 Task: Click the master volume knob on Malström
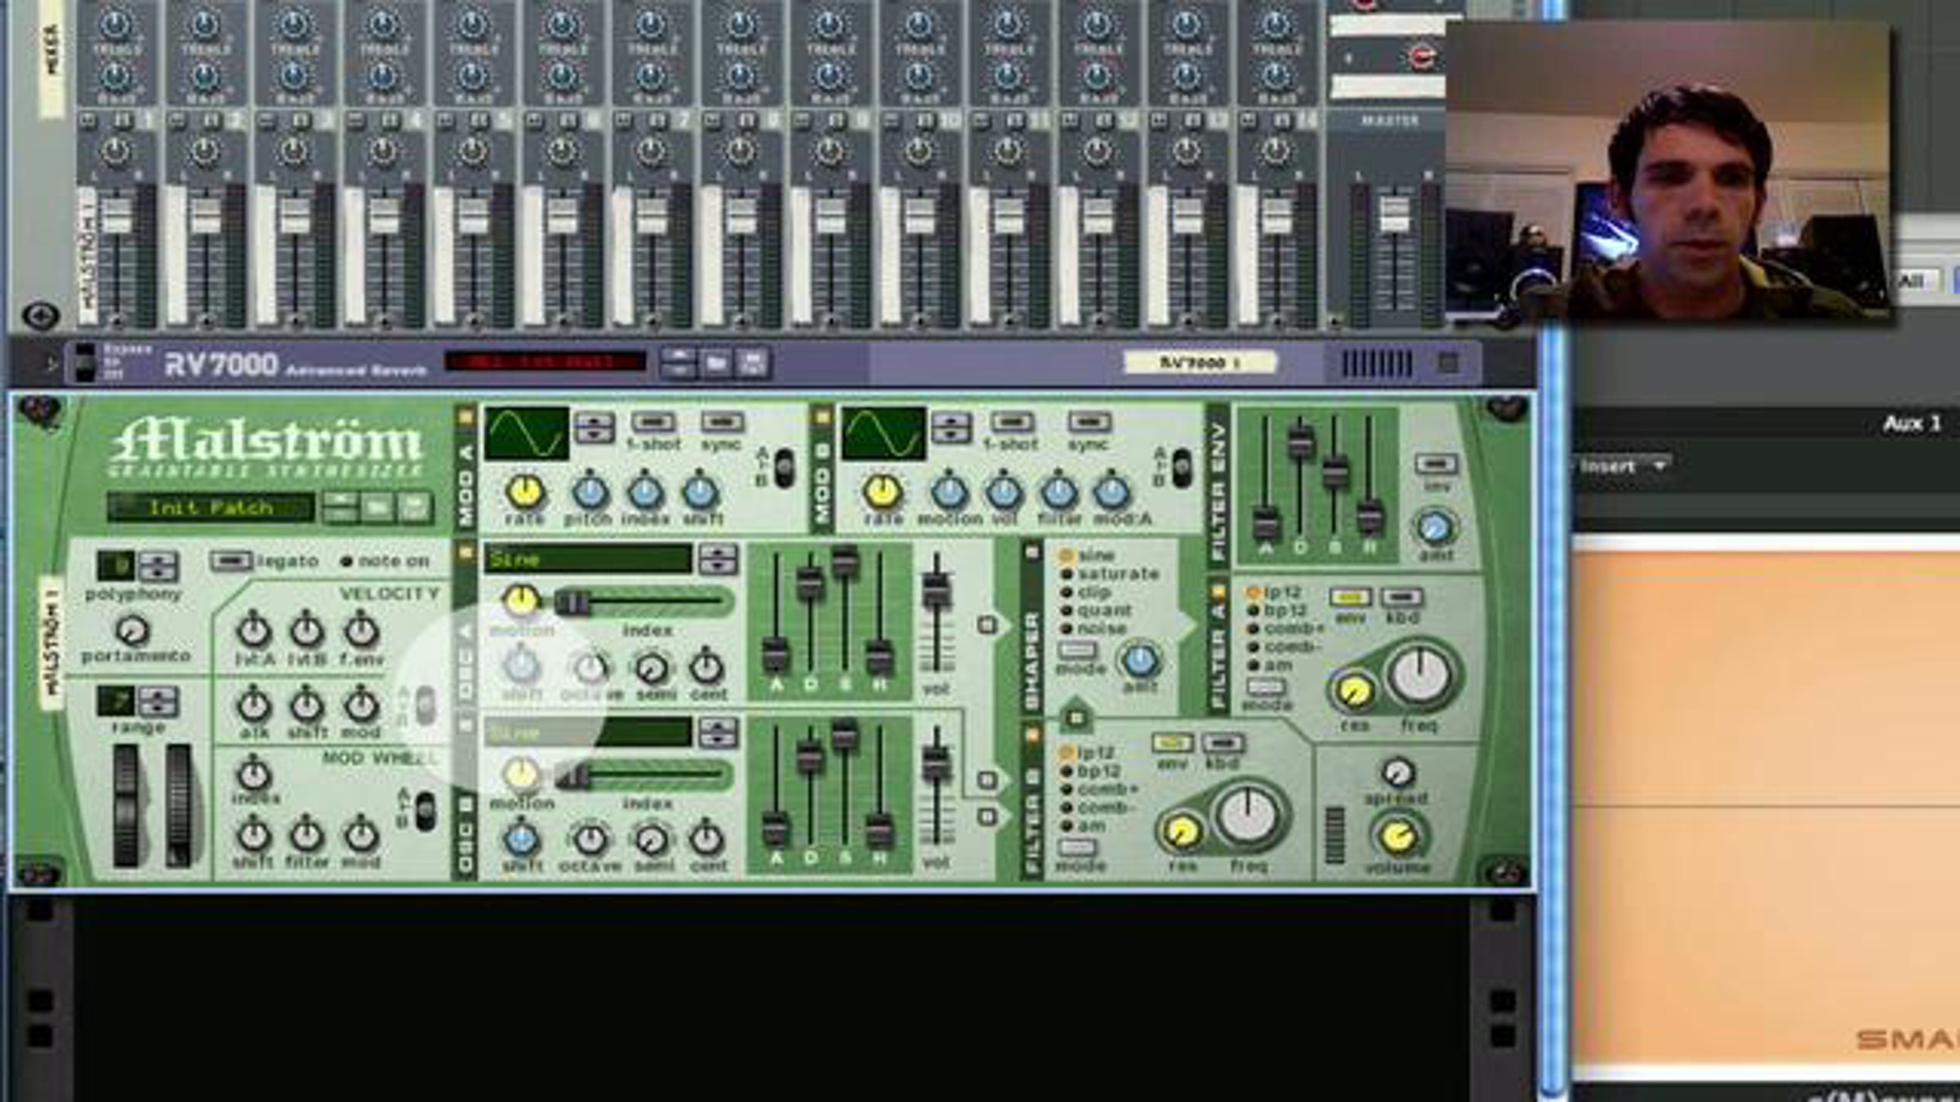(1397, 835)
